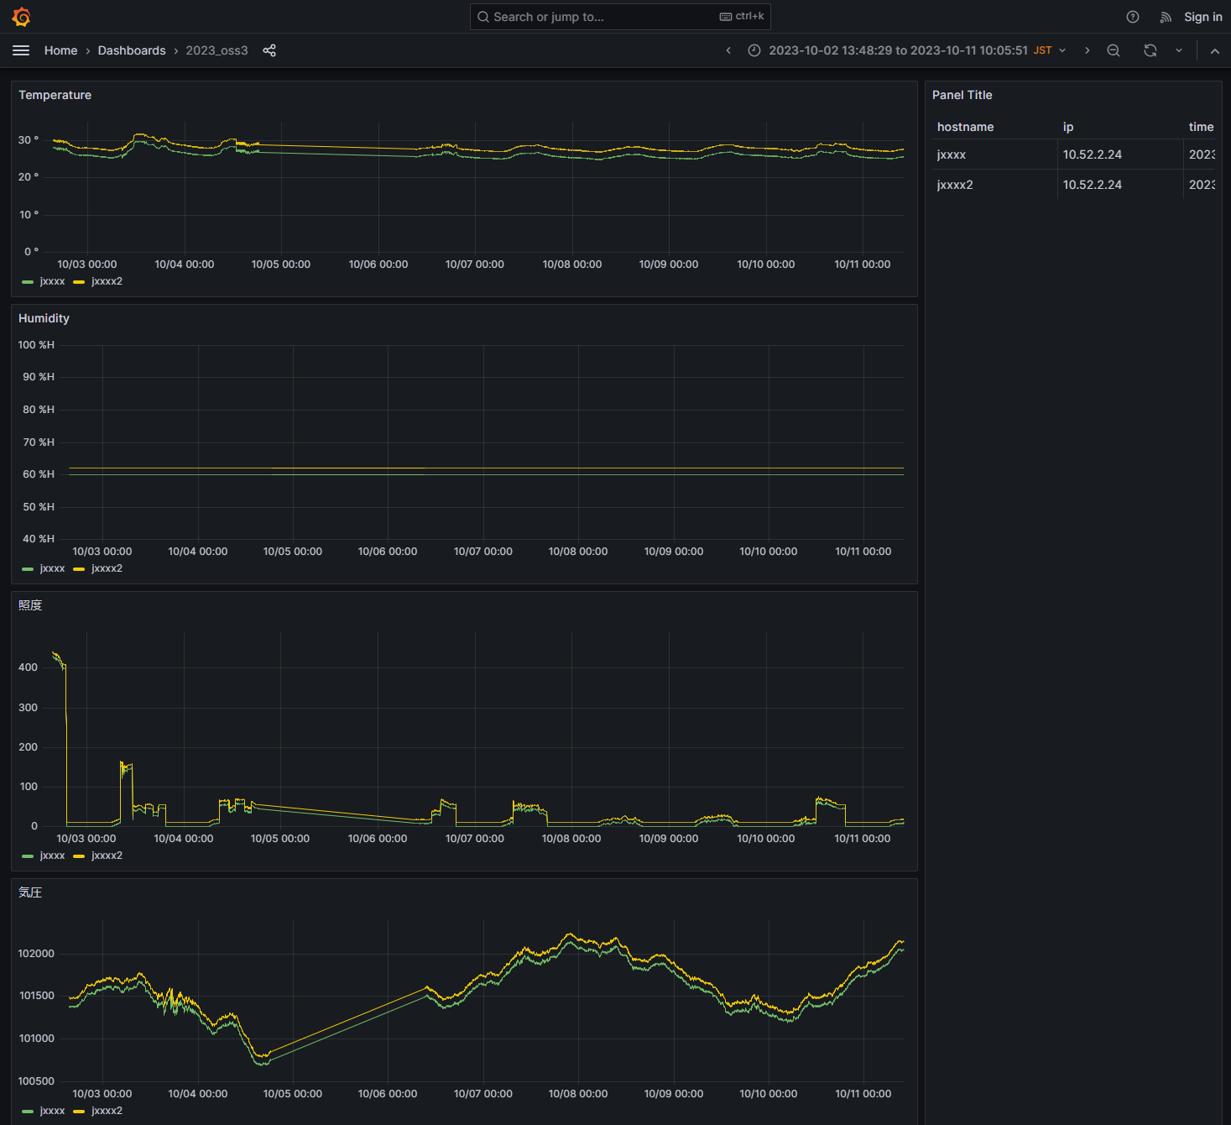Image resolution: width=1231 pixels, height=1125 pixels.
Task: Click the Grafana logo icon
Action: point(22,17)
